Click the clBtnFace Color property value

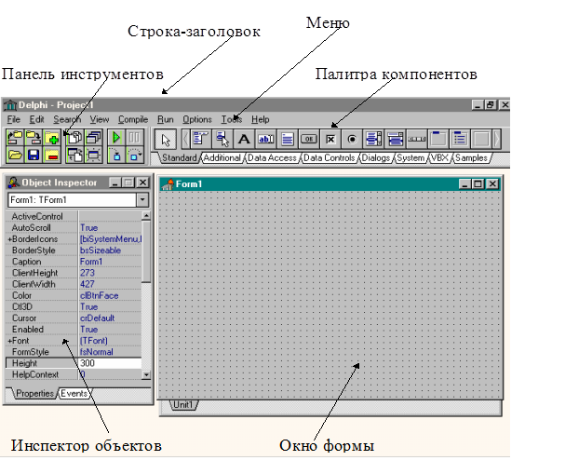coord(99,295)
